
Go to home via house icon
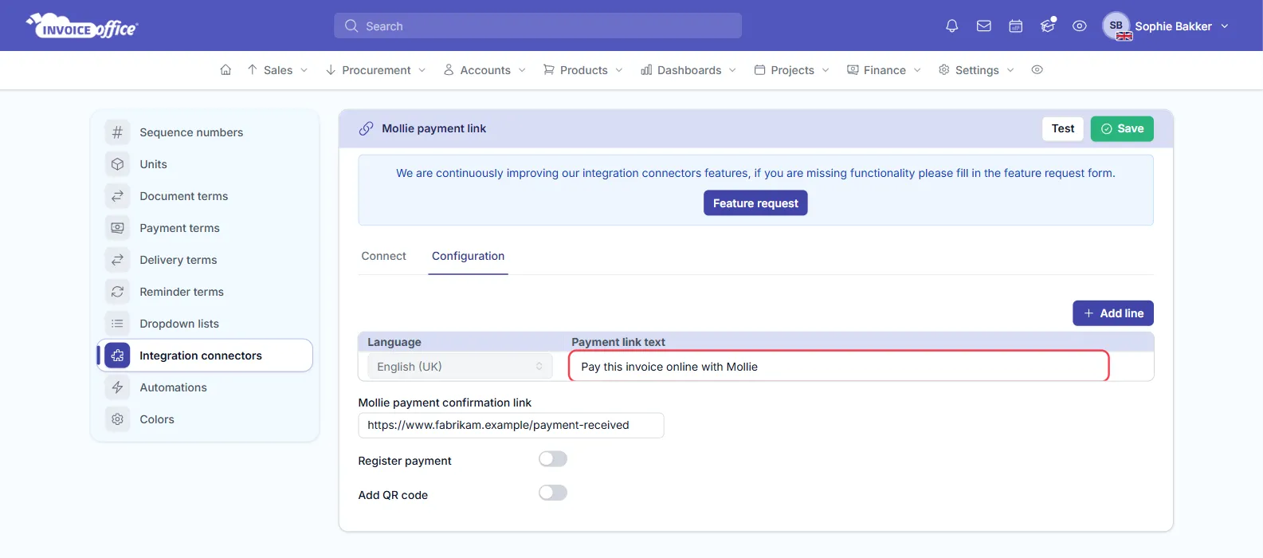coord(226,70)
